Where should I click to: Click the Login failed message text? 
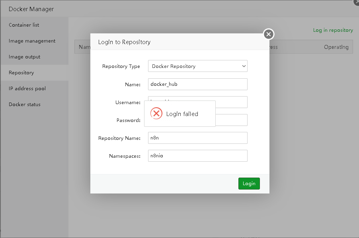(182, 114)
